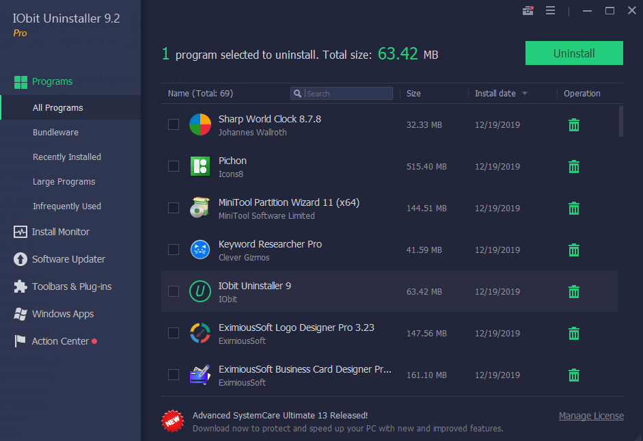The image size is (643, 441).
Task: Click the Software Updater arrow icon
Action: [x=20, y=259]
